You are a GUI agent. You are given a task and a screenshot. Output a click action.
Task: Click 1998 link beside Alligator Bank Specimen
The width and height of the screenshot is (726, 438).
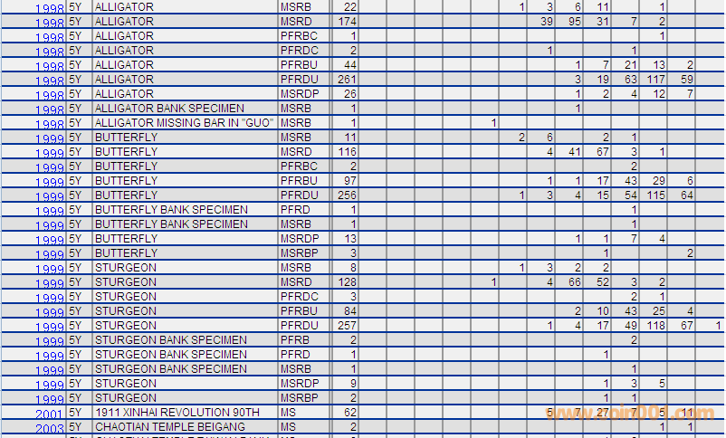click(49, 110)
